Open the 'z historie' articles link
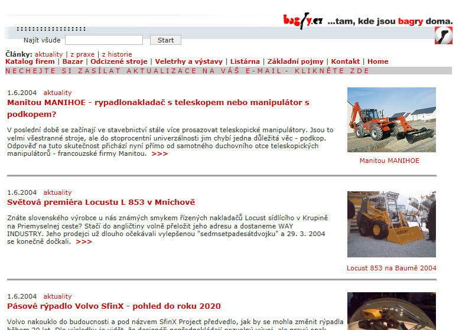Image resolution: width=459 pixels, height=330 pixels. coord(117,54)
